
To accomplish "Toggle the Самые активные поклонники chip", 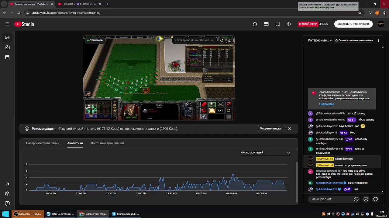I will (x=354, y=40).
